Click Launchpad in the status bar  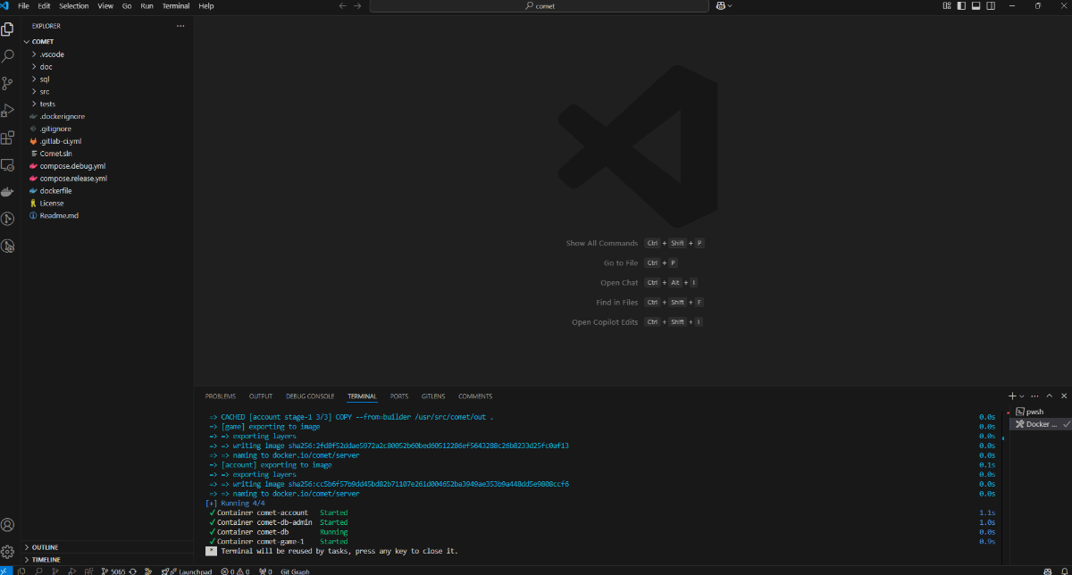pos(195,571)
